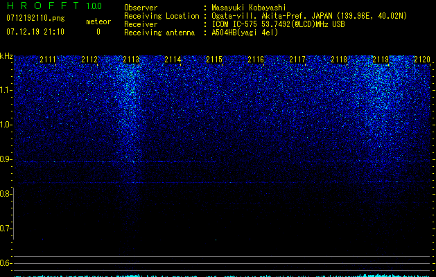436x277 pixels.
Task: Click time marker 2117
Action: pos(297,60)
